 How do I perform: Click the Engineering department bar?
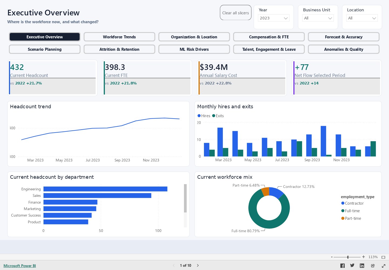[105, 189]
